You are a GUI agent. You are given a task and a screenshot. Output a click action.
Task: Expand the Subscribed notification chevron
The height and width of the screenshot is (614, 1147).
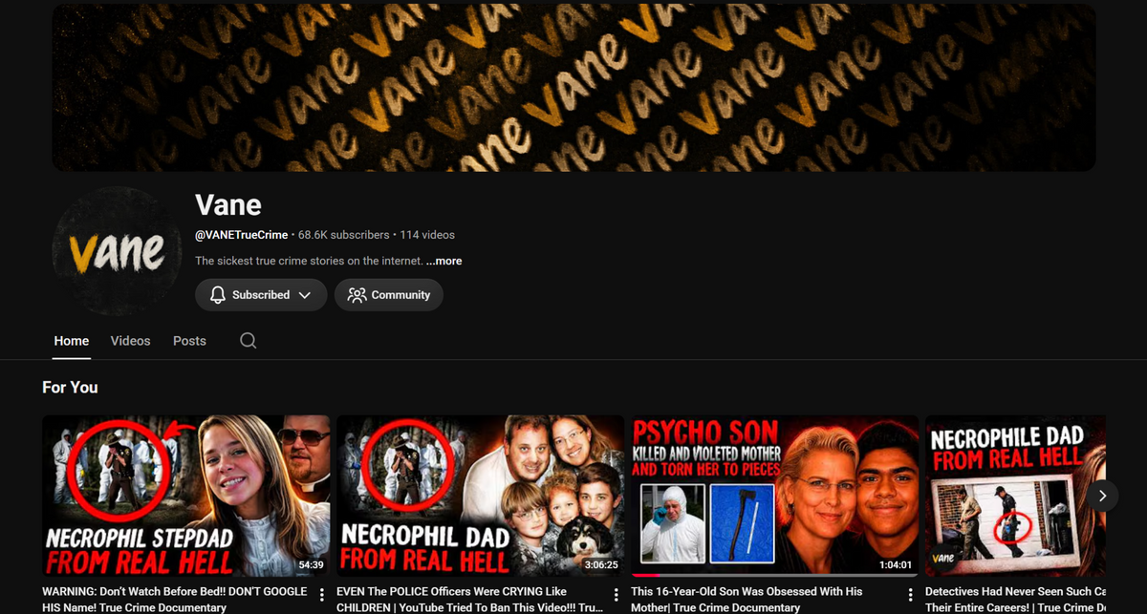[305, 295]
